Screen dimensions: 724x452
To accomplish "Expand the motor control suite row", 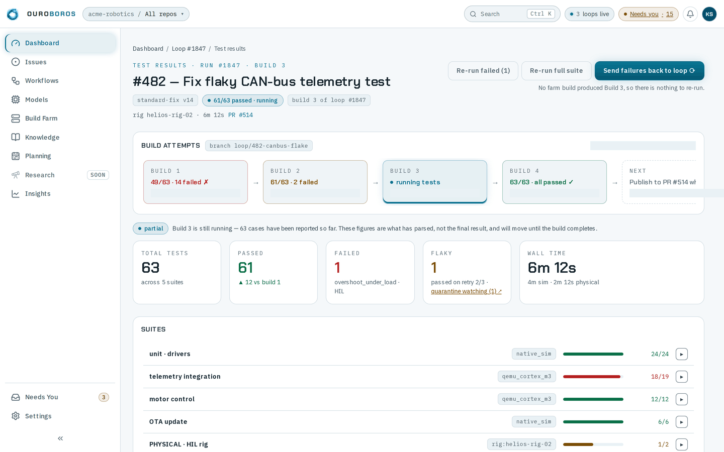I will click(682, 399).
